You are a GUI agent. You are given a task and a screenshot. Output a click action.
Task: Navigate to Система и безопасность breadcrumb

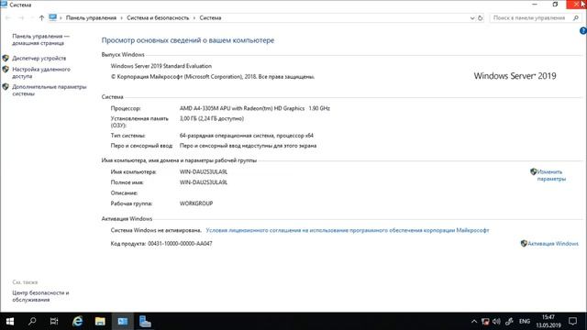pyautogui.click(x=158, y=18)
